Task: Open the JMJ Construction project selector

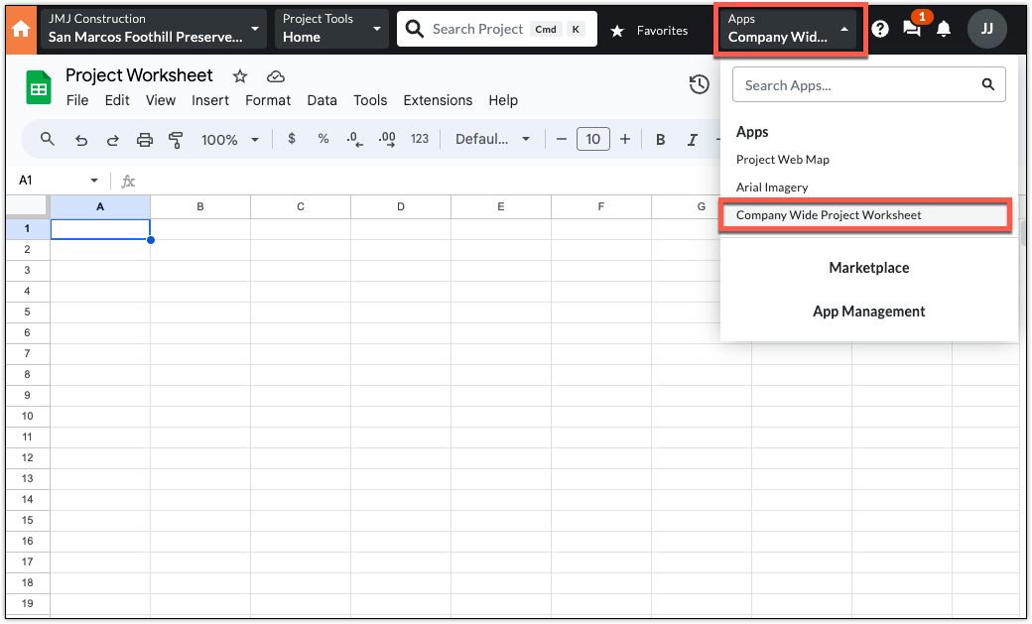Action: pos(153,29)
